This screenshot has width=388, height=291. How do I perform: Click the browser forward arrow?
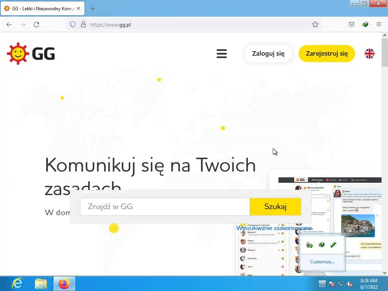pyautogui.click(x=23, y=25)
